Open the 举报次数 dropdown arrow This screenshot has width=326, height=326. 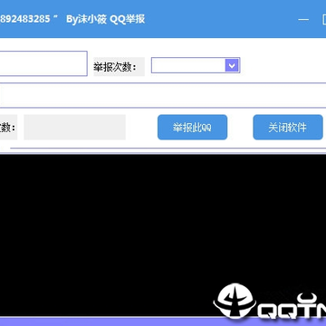coord(232,65)
